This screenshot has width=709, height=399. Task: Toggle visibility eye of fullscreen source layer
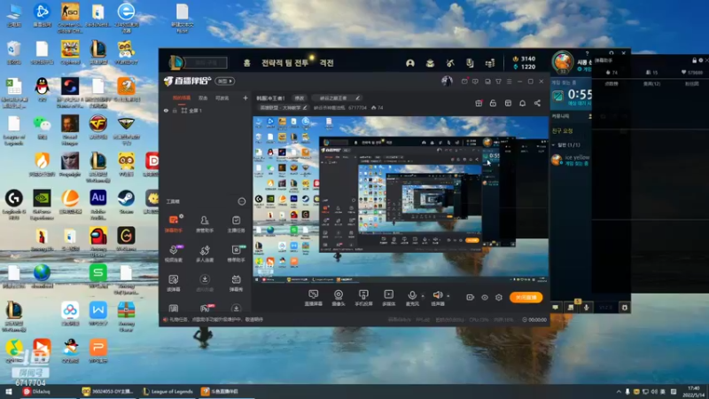[x=166, y=110]
